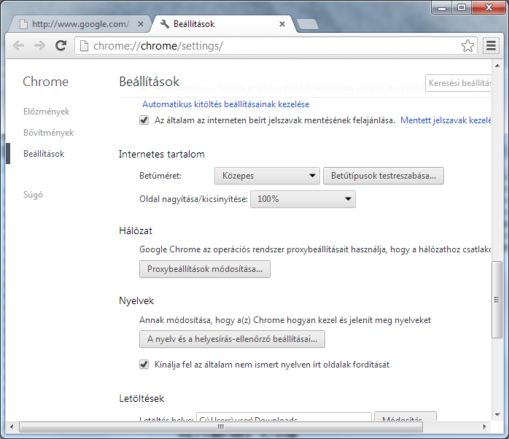Click the browser Forward arrow

(x=39, y=45)
